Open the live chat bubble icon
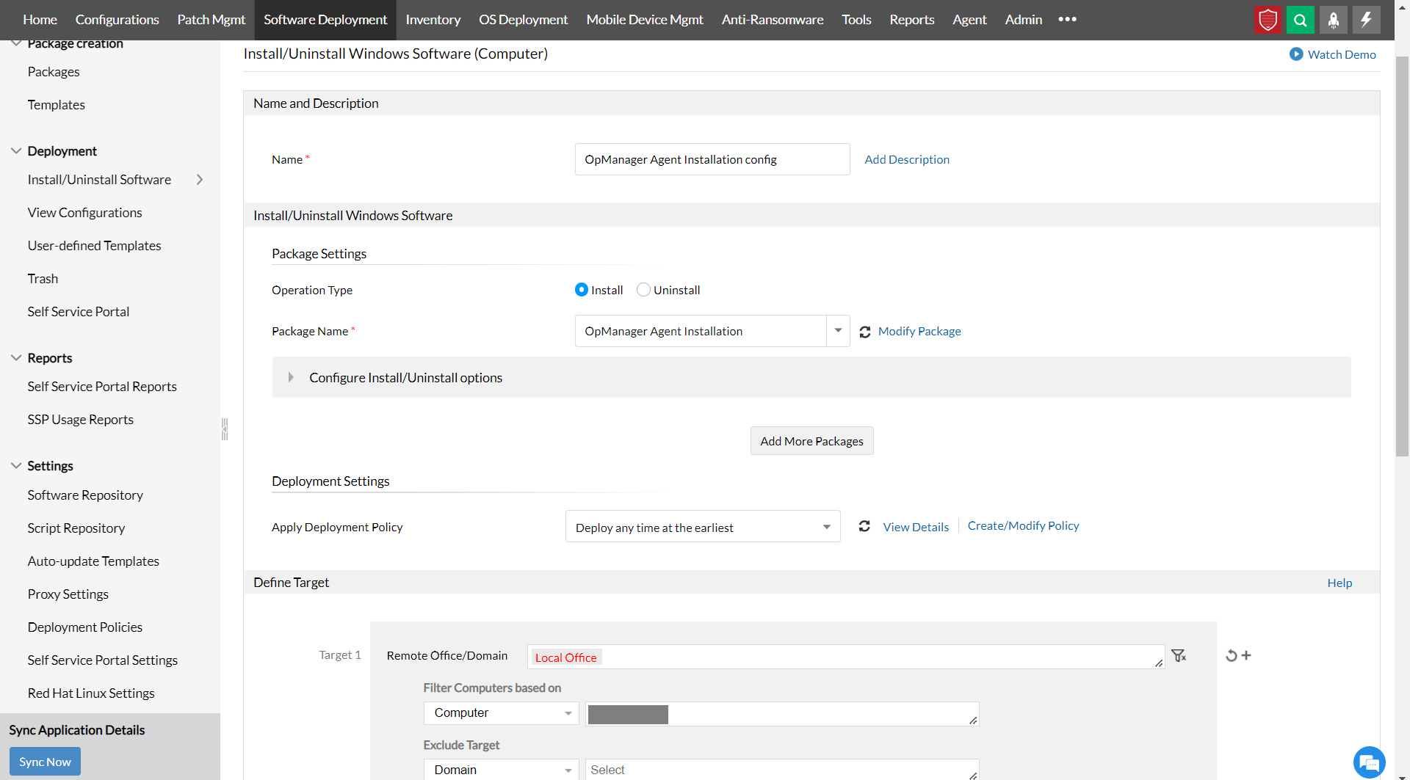Image resolution: width=1410 pixels, height=780 pixels. click(x=1369, y=762)
